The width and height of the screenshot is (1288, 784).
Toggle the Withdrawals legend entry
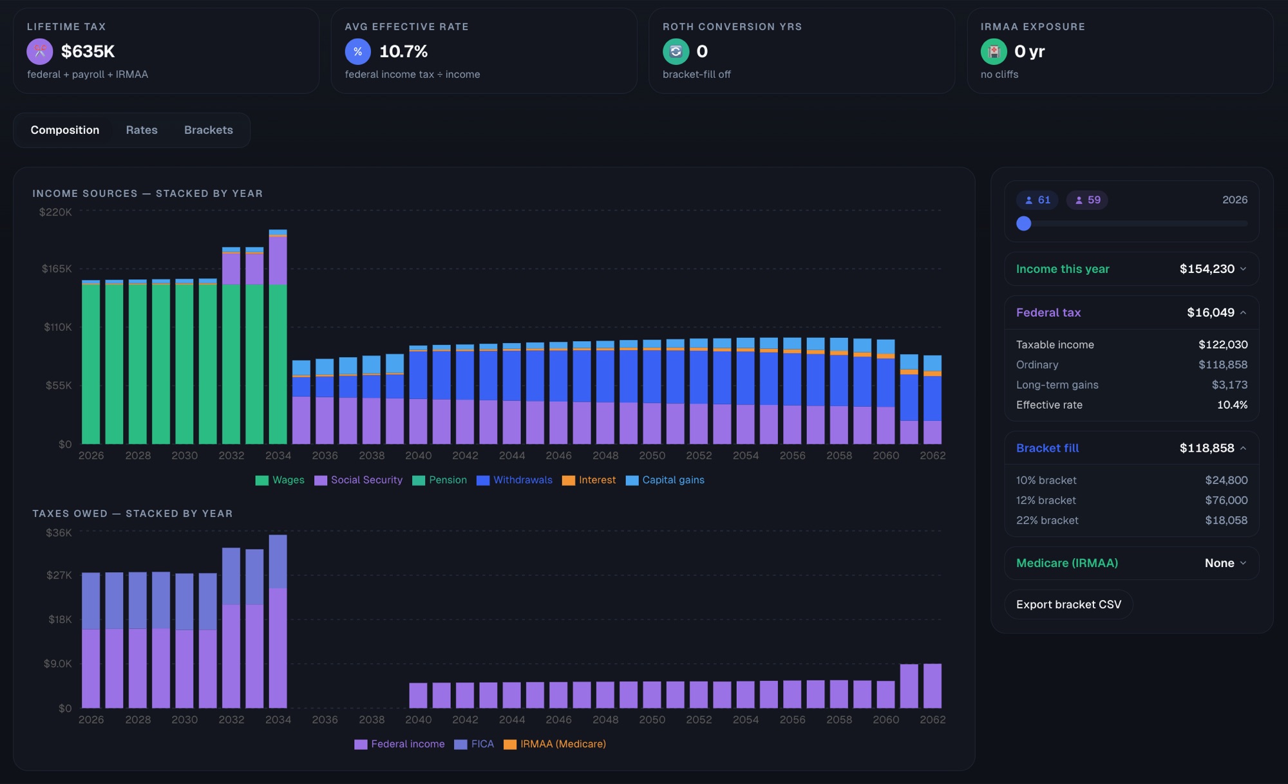(515, 480)
